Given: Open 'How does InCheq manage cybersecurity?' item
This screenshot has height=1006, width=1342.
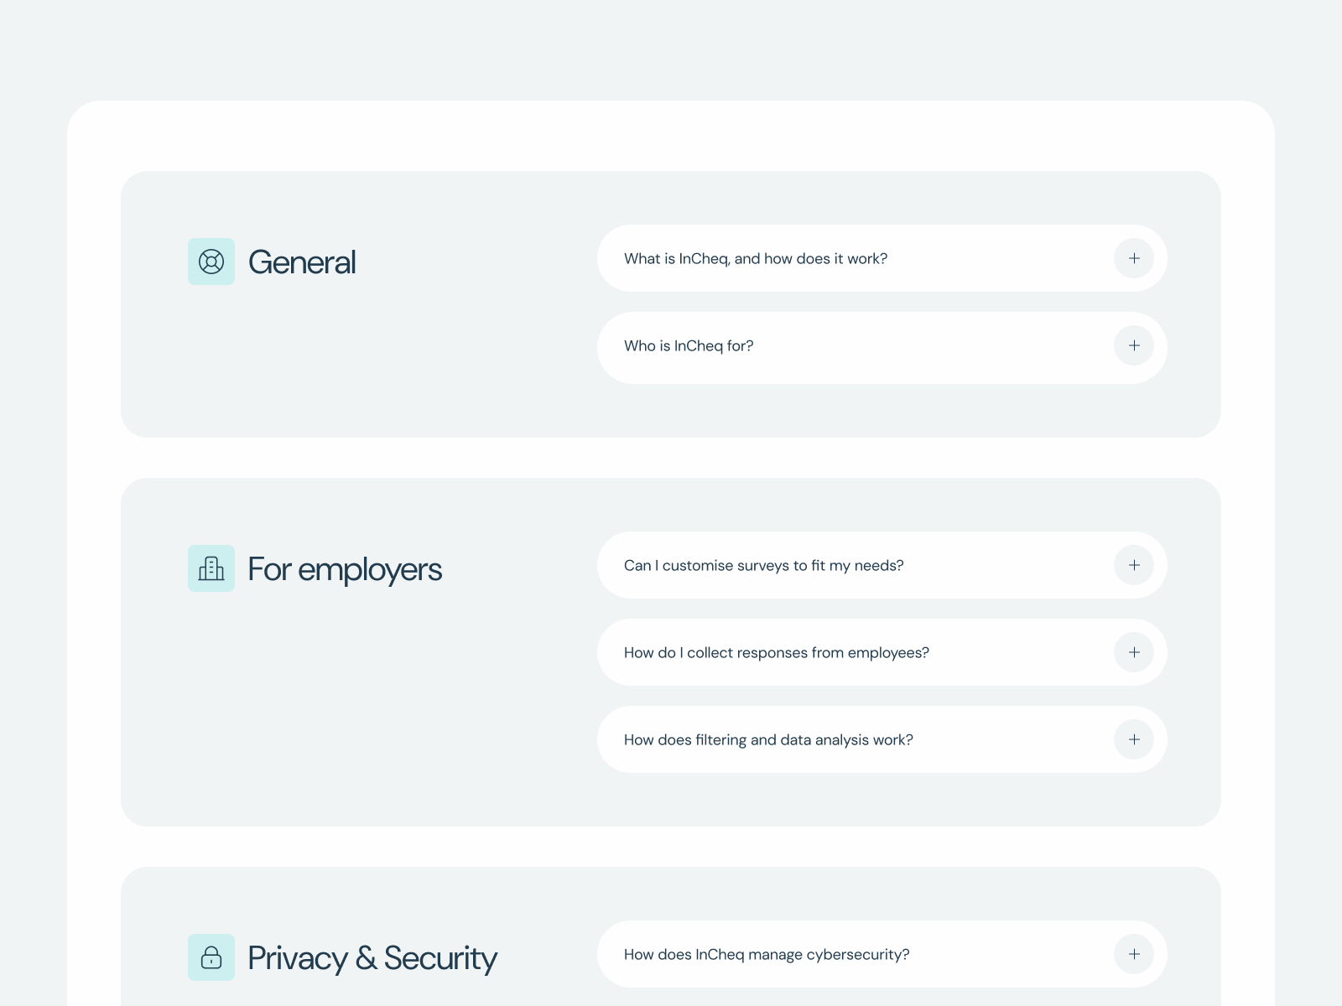Looking at the screenshot, I should point(882,954).
